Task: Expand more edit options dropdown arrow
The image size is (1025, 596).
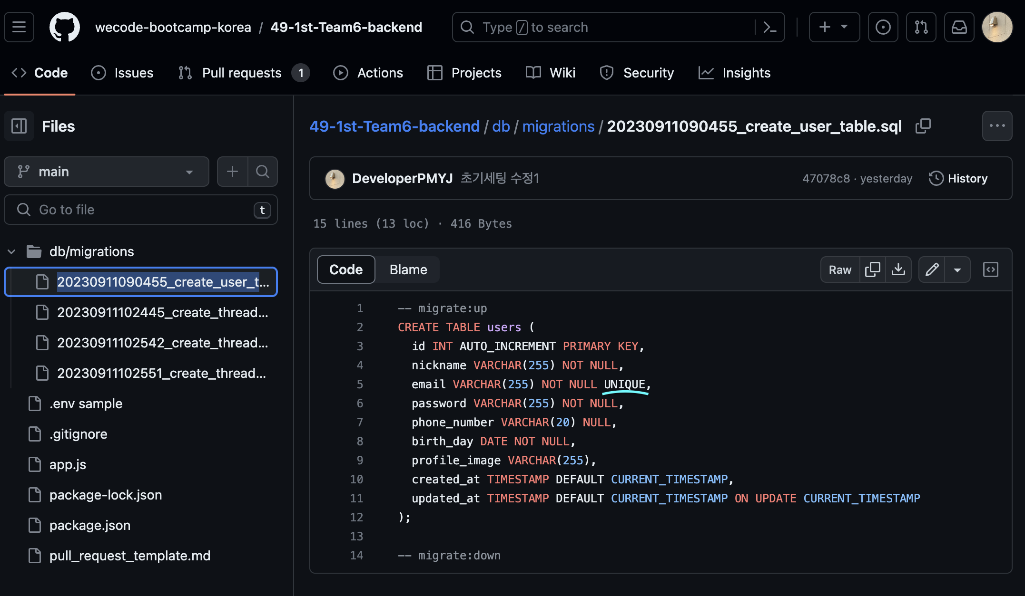Action: (x=957, y=269)
